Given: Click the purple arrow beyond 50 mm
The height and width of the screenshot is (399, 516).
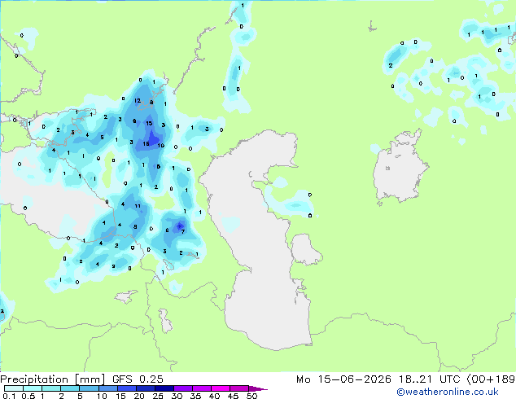Looking at the screenshot, I should pyautogui.click(x=258, y=388).
